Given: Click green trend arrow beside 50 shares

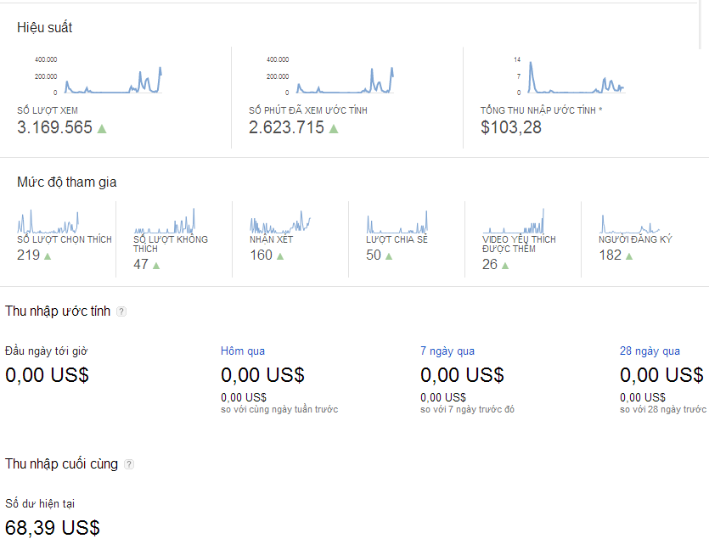Looking at the screenshot, I should point(389,256).
